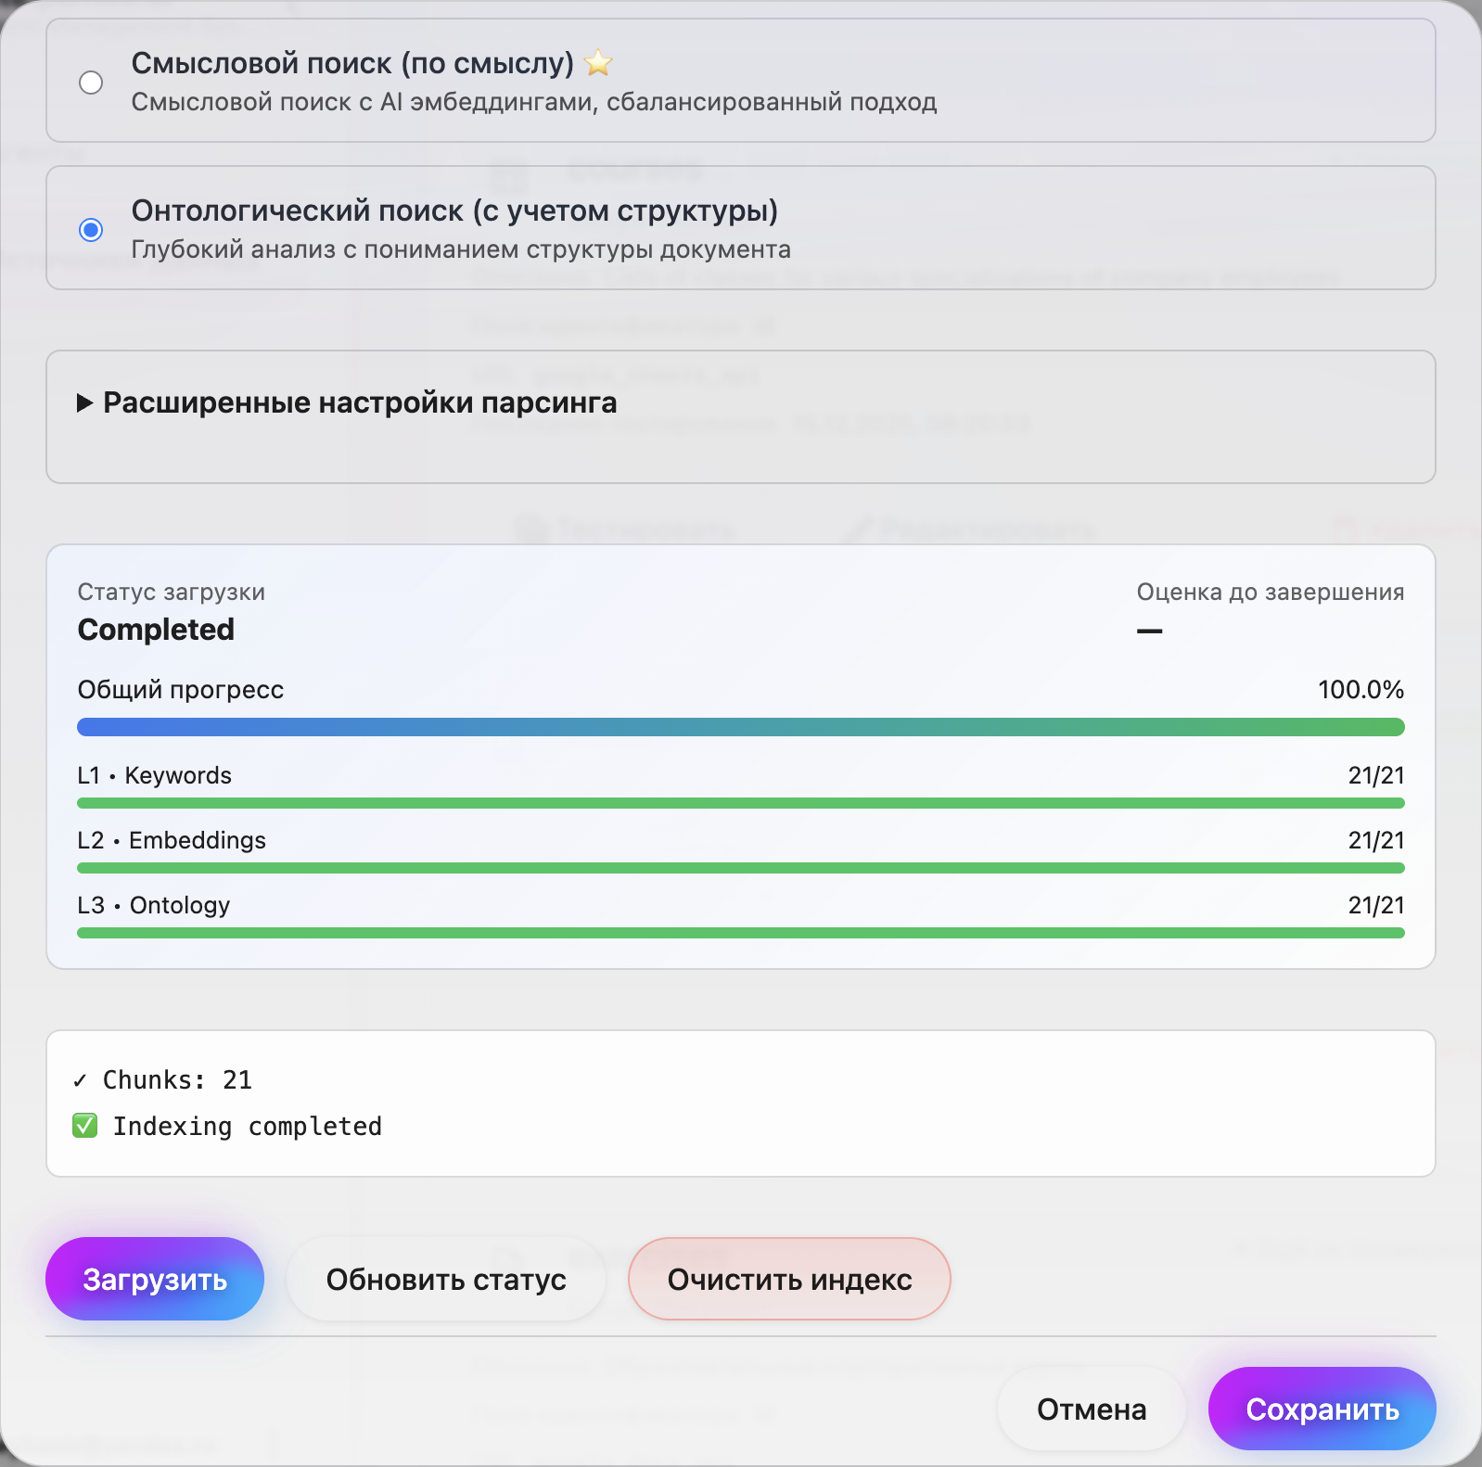The height and width of the screenshot is (1467, 1482).
Task: Click the star icon next to Смысловой поиск
Action: point(599,63)
